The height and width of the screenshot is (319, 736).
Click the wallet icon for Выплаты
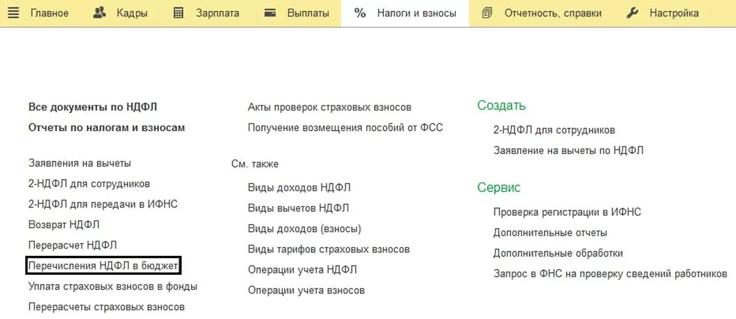click(270, 13)
